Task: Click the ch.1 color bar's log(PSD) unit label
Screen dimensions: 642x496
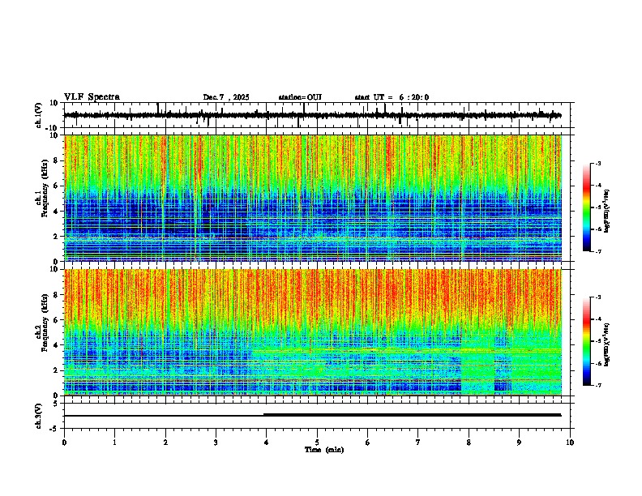Action: click(607, 211)
